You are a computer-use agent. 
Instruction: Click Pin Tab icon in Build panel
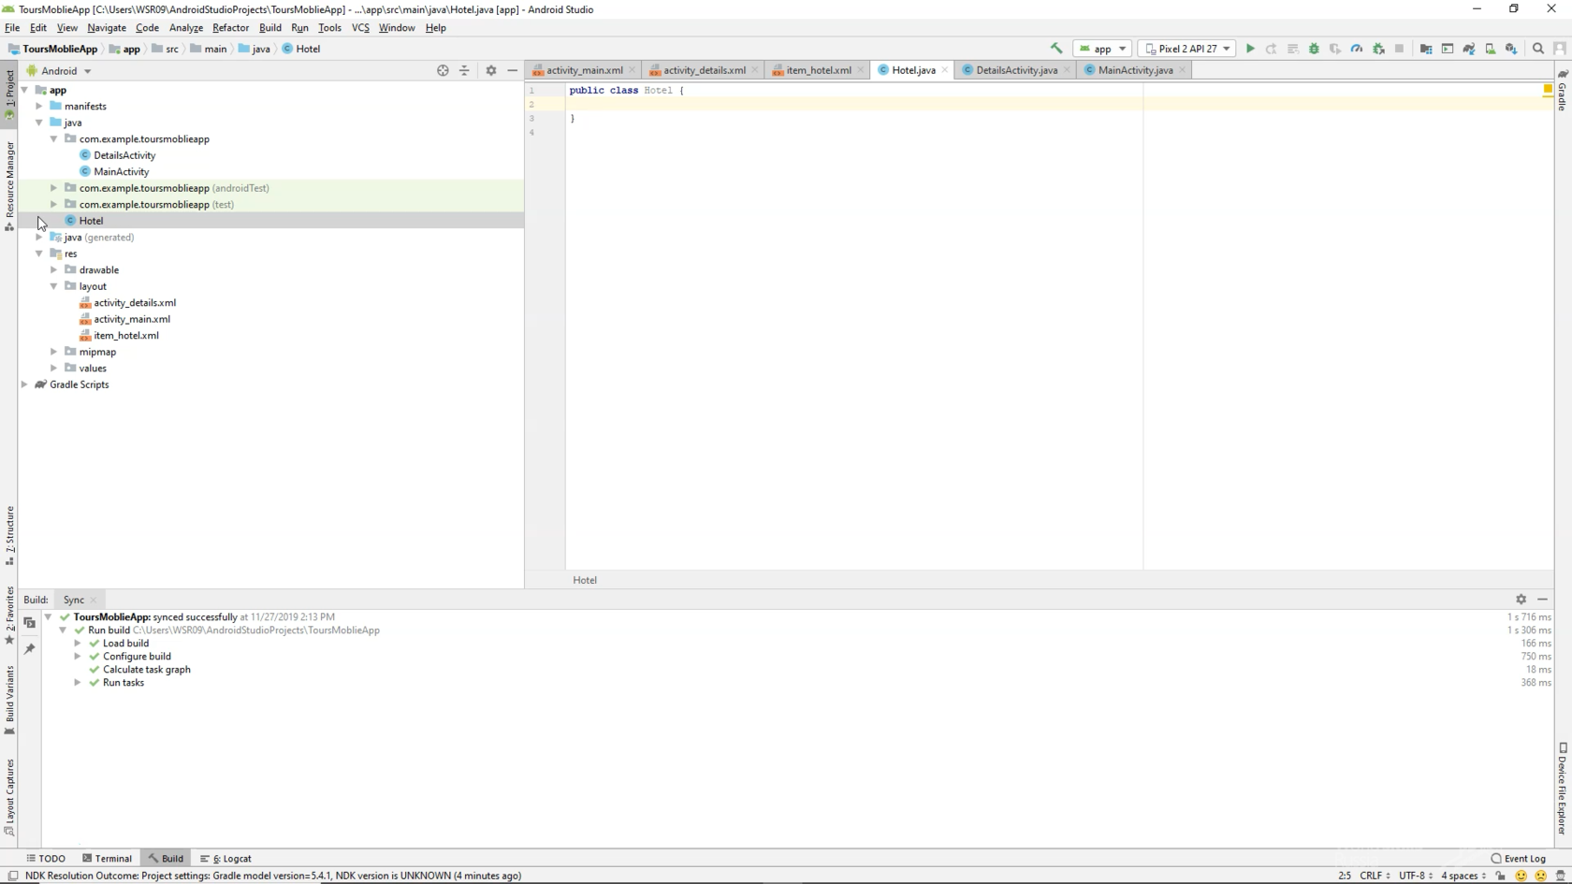click(x=30, y=649)
